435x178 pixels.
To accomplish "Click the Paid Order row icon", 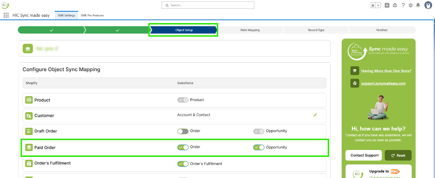I will 29,147.
